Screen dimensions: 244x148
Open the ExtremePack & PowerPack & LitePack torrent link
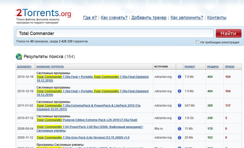point(88,107)
